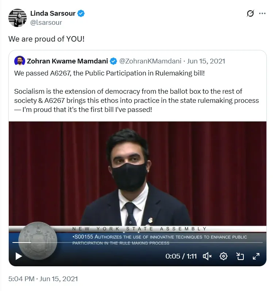Viewport: 273px width, 291px height.
Task: Click the Grok icon at top right
Action: coord(250,14)
